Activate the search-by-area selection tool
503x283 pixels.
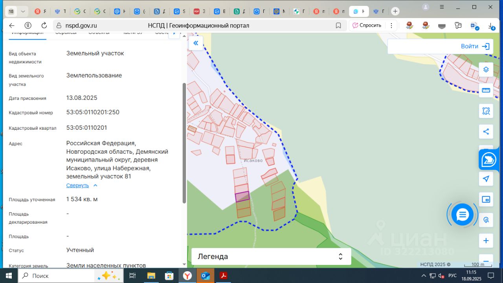tap(486, 111)
